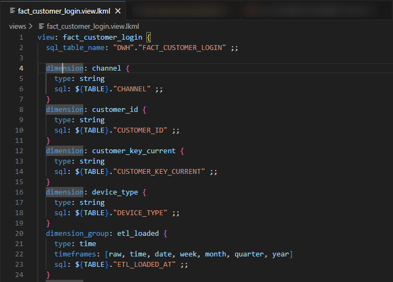Screen dimensions: 393x282
Task: Click the sql_table_name property
Action: coord(75,48)
